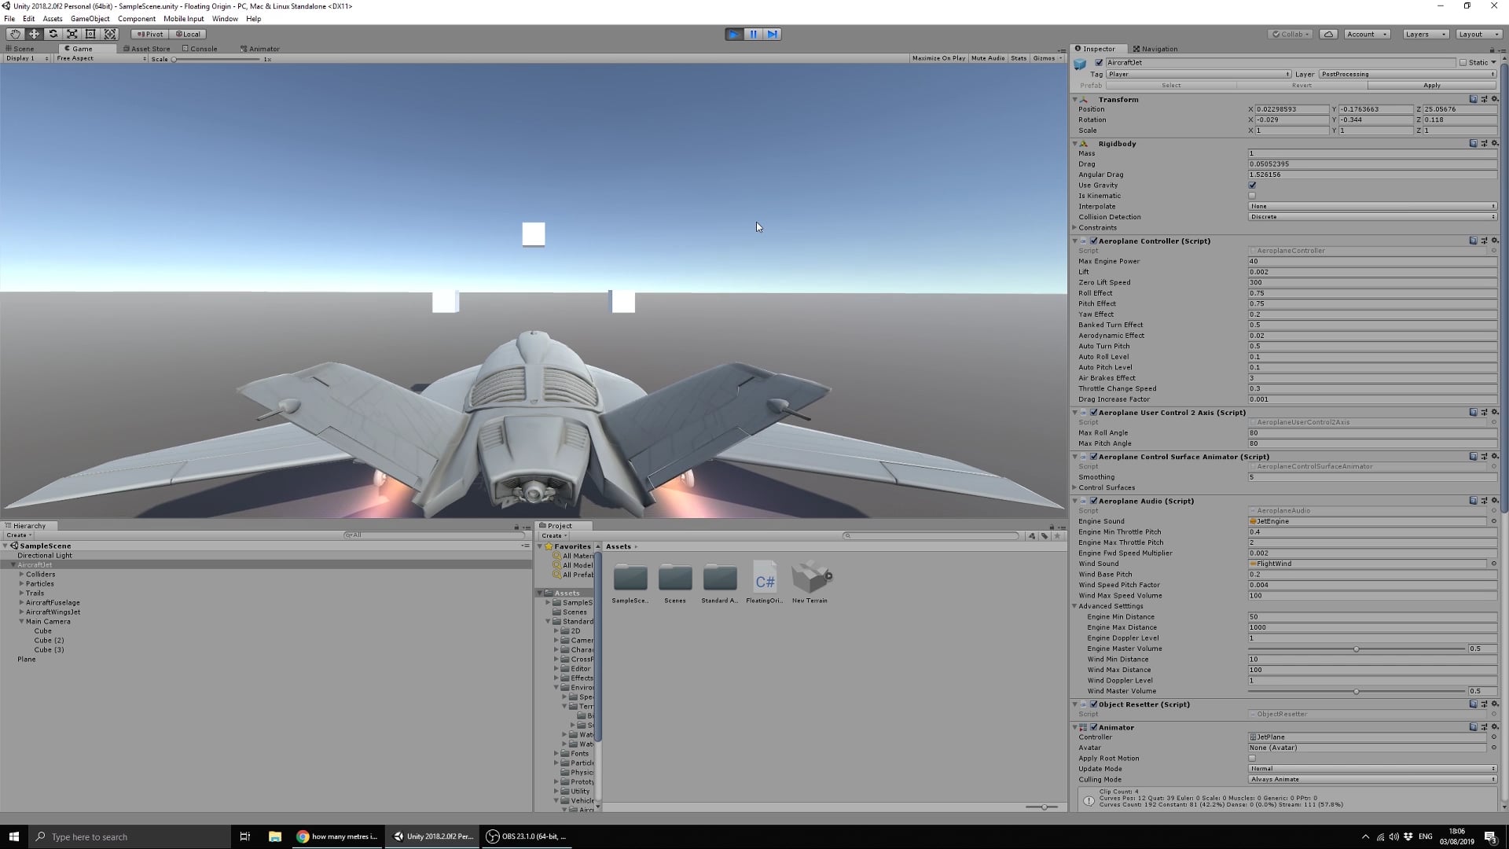
Task: Open the Transform component settings gear
Action: pyautogui.click(x=1494, y=99)
